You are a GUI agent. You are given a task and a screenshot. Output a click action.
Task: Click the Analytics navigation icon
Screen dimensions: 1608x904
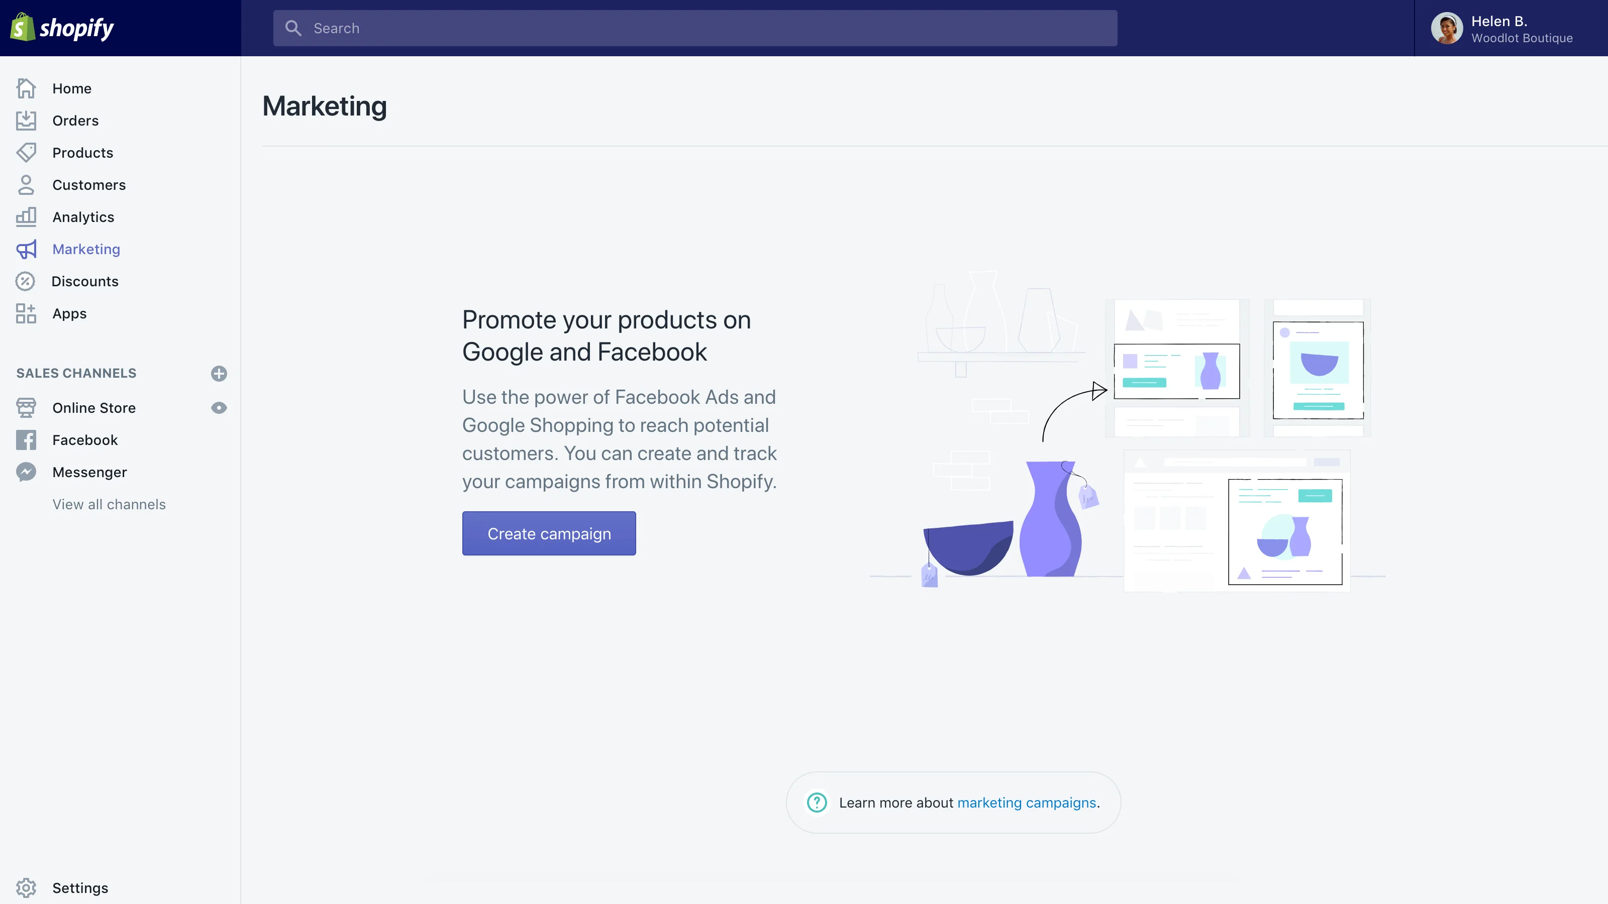[x=27, y=216]
